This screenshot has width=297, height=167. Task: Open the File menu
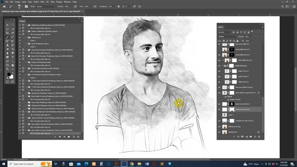(x=6, y=2)
